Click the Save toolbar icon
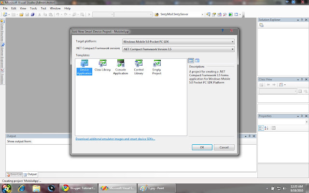309x193 pixels. click(27, 14)
